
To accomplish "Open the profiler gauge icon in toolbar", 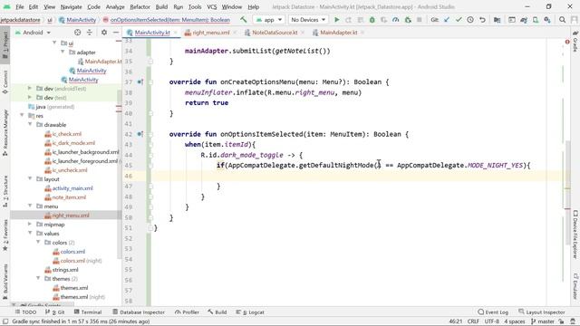I will click(x=395, y=20).
